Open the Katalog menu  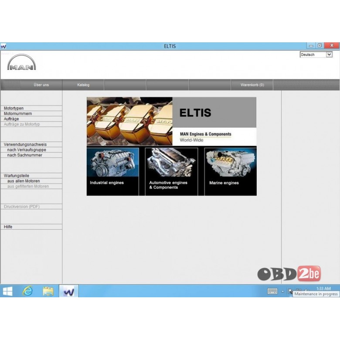point(83,85)
